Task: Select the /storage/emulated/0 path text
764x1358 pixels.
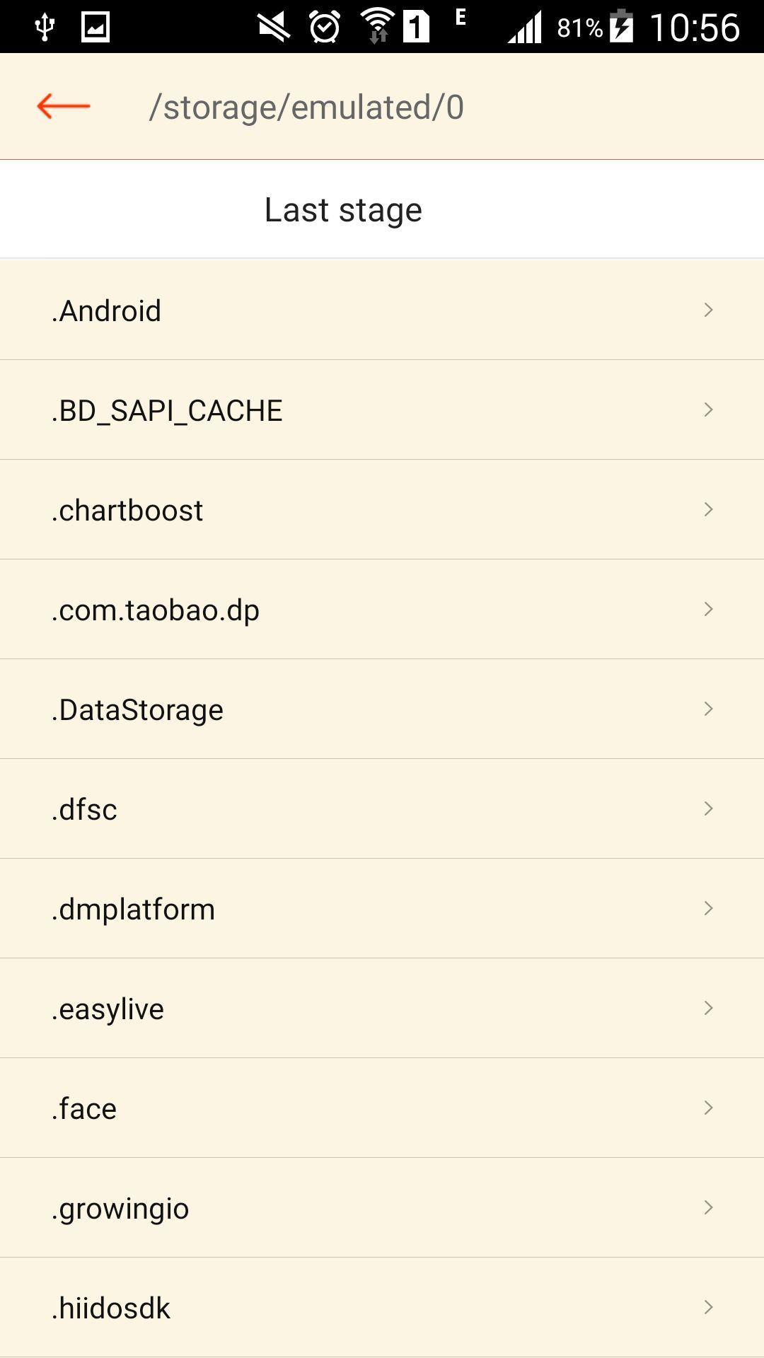Action: (x=306, y=108)
